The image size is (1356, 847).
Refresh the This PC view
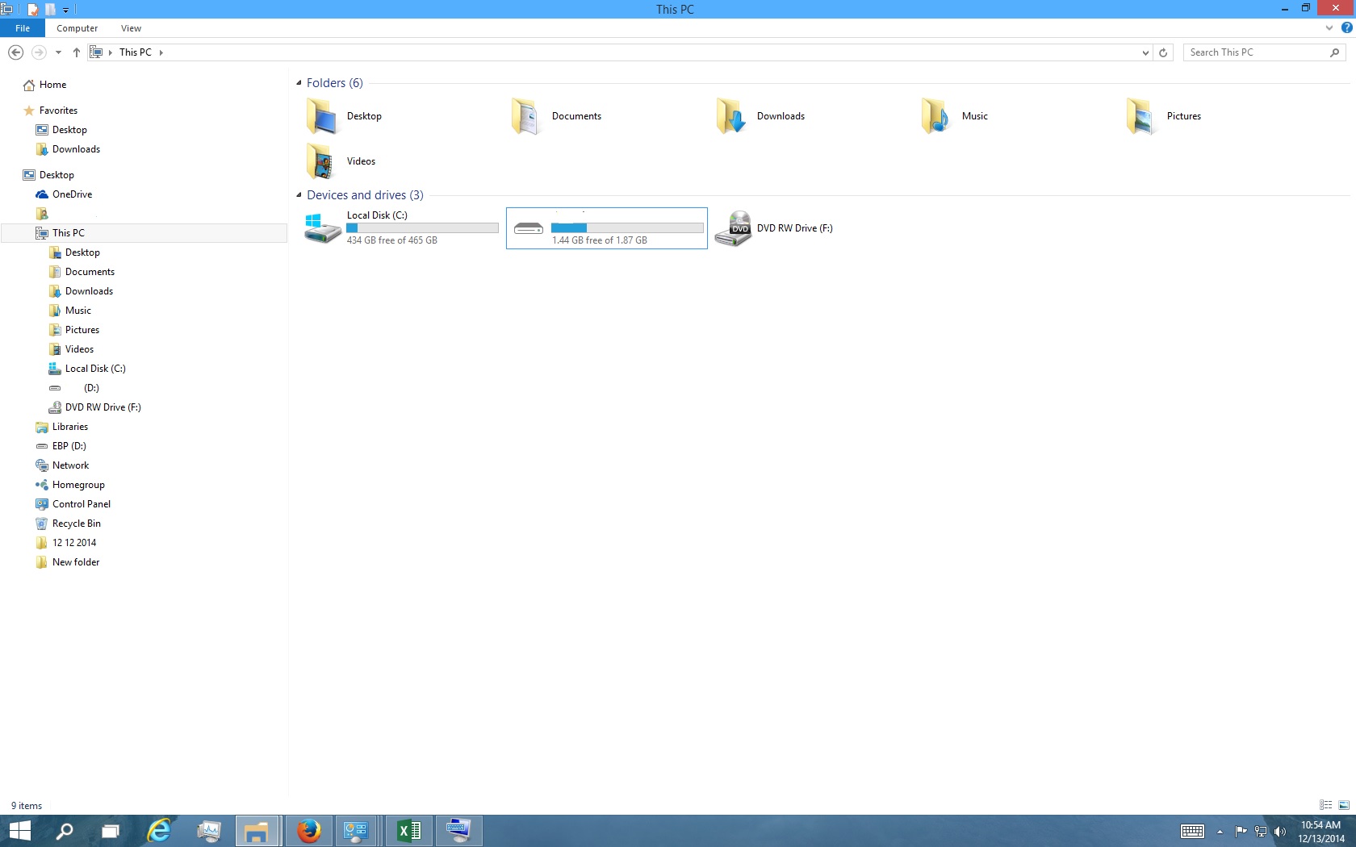(1163, 52)
